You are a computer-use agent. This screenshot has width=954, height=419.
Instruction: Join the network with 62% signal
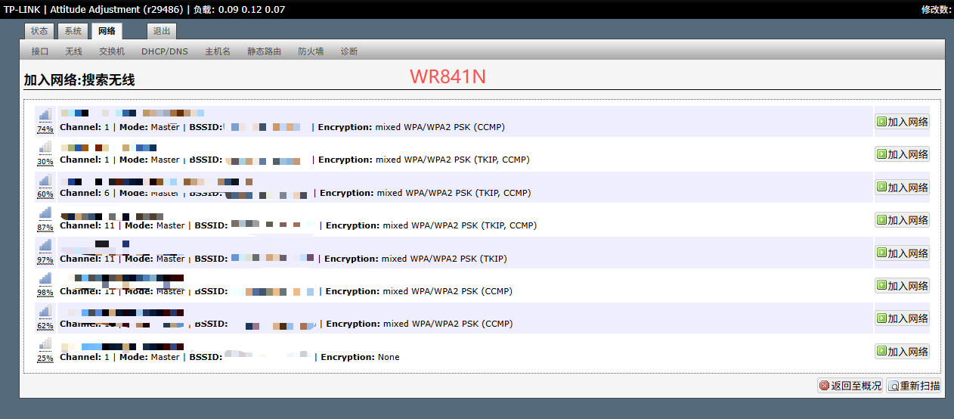tap(902, 318)
